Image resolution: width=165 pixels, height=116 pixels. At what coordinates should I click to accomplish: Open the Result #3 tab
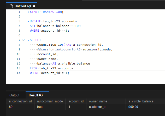tap(36, 95)
